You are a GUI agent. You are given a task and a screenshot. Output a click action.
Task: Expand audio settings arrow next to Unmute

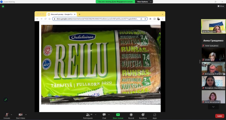pyautogui.click(x=12, y=115)
